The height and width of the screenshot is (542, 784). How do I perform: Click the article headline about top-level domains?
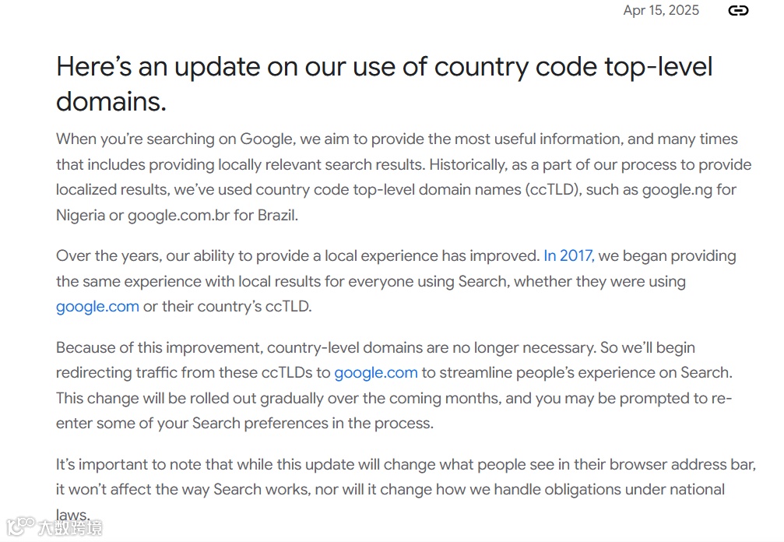384,84
